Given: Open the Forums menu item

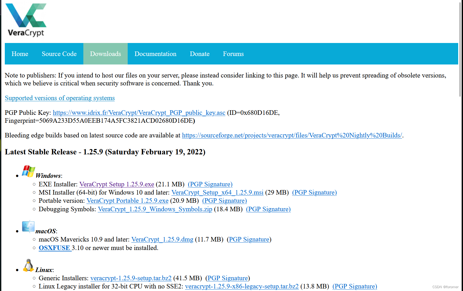Looking at the screenshot, I should tap(233, 54).
